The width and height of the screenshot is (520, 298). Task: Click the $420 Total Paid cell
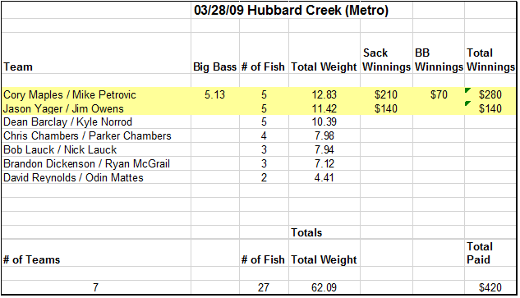490,287
